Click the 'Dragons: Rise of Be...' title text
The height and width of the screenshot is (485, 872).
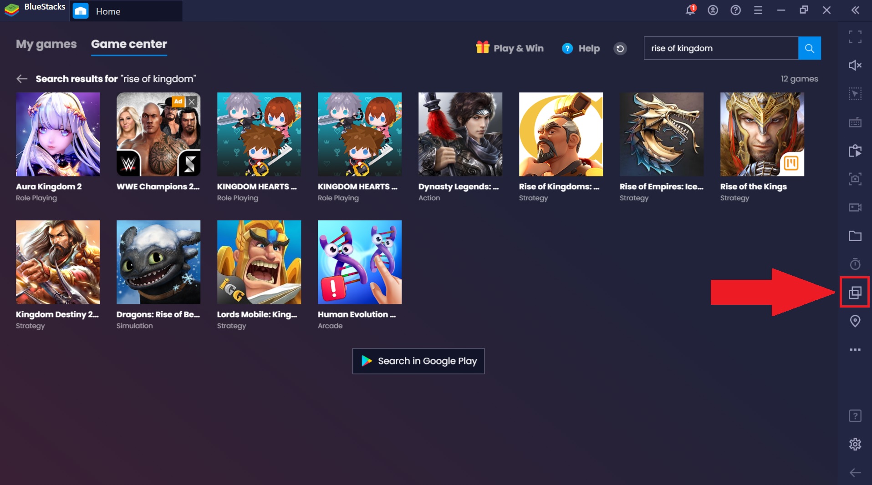pos(158,314)
